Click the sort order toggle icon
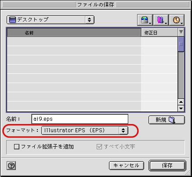This screenshot has height=177, width=192. click(181, 32)
